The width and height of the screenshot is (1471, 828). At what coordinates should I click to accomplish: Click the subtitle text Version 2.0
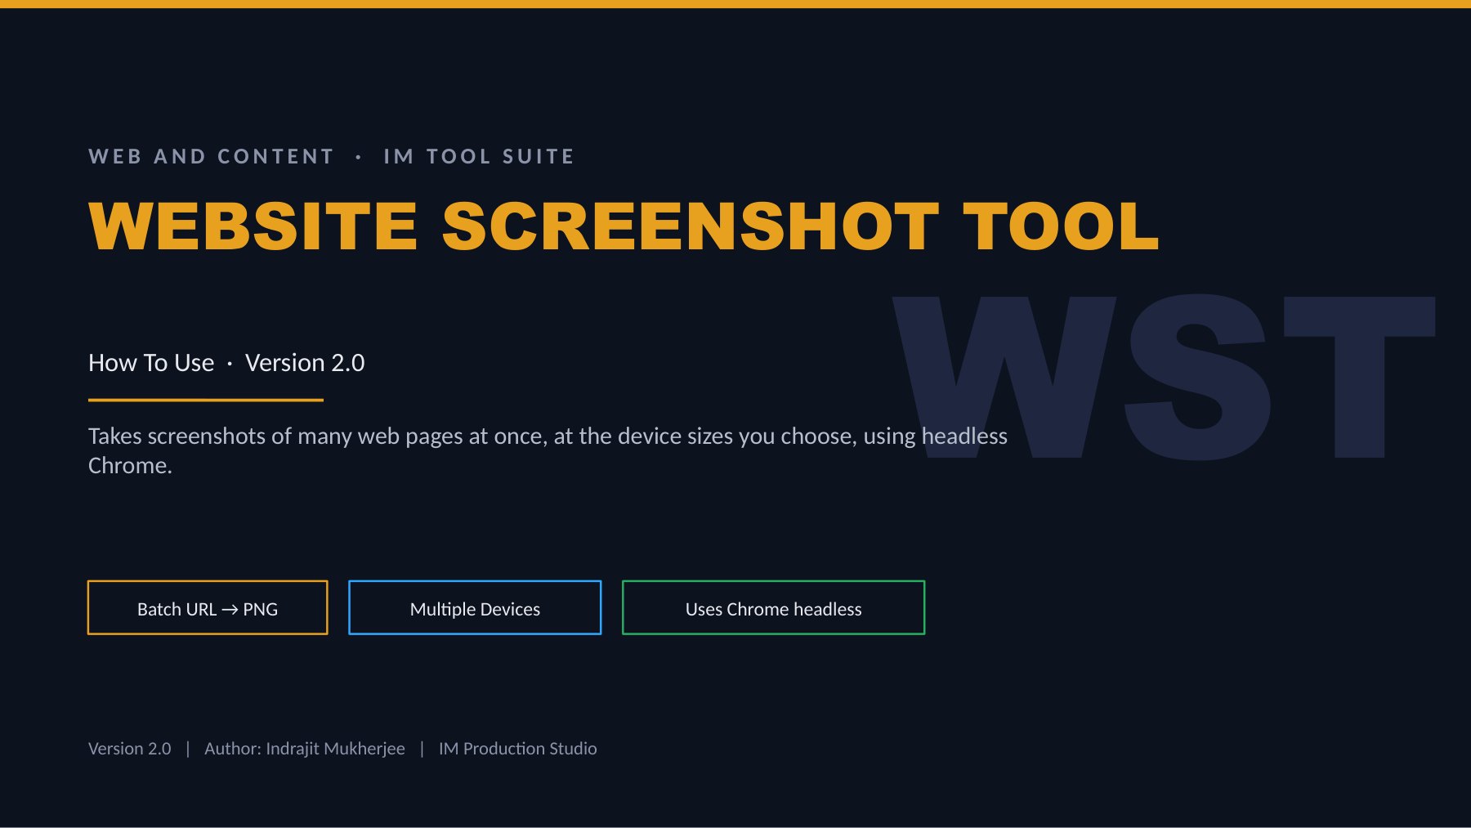(x=305, y=362)
